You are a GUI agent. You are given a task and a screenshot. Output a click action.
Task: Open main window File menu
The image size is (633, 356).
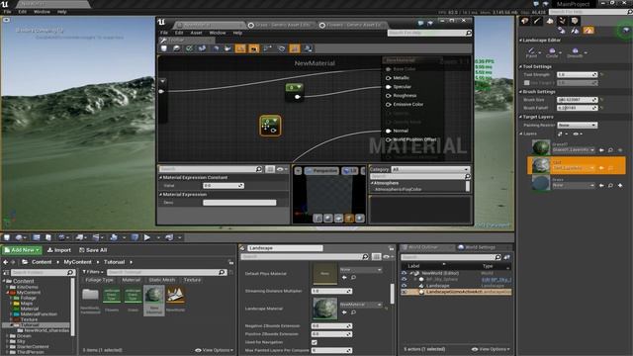7,12
